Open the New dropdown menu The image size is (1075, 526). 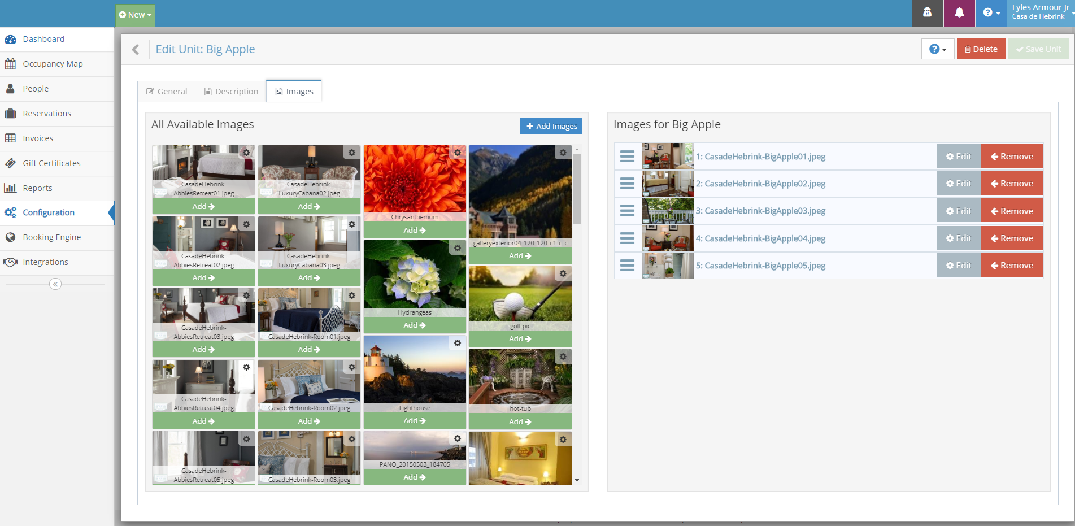(134, 15)
